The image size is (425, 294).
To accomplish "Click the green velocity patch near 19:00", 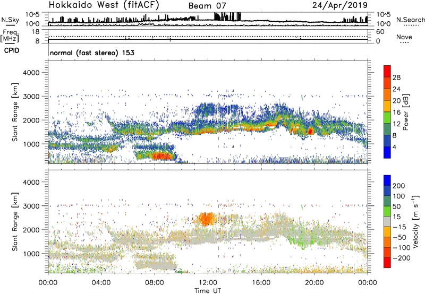I will pyautogui.click(x=301, y=241).
